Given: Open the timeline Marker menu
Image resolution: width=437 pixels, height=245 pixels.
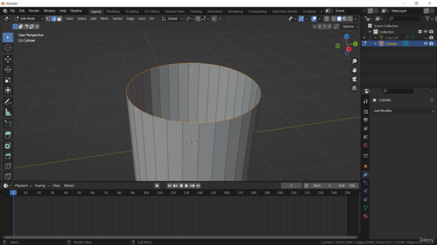Looking at the screenshot, I should coord(69,186).
